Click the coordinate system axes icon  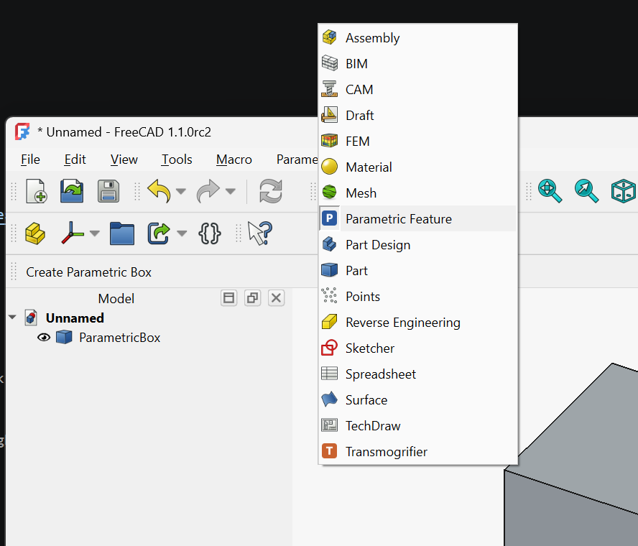coord(73,233)
